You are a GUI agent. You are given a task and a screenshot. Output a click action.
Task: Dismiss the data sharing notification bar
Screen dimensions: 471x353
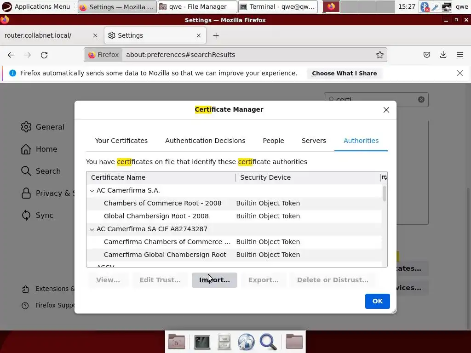tap(460, 73)
